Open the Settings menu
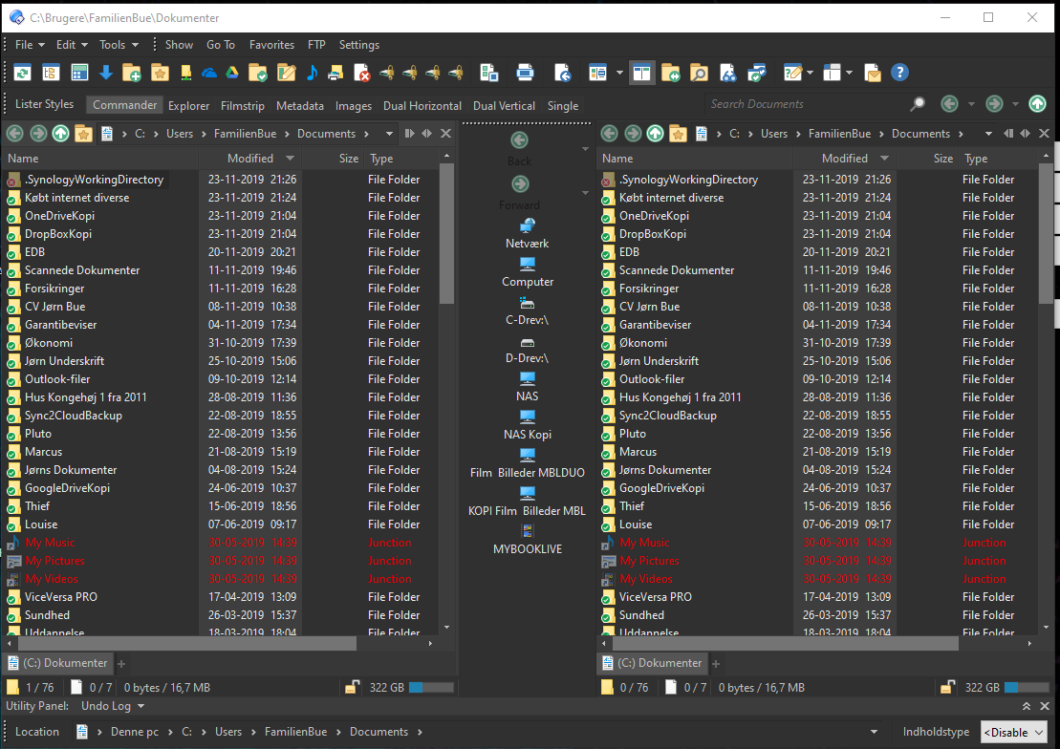1060x749 pixels. [x=359, y=45]
